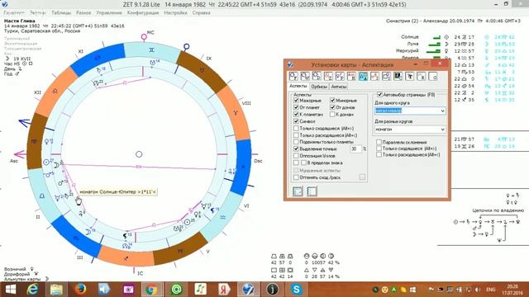Click the 'T' icon in dialog toolbar
The height and width of the screenshot is (297, 529).
[410, 77]
